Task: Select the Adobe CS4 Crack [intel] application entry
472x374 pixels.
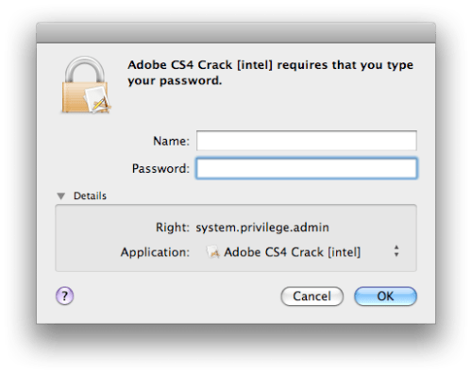Action: [x=292, y=252]
